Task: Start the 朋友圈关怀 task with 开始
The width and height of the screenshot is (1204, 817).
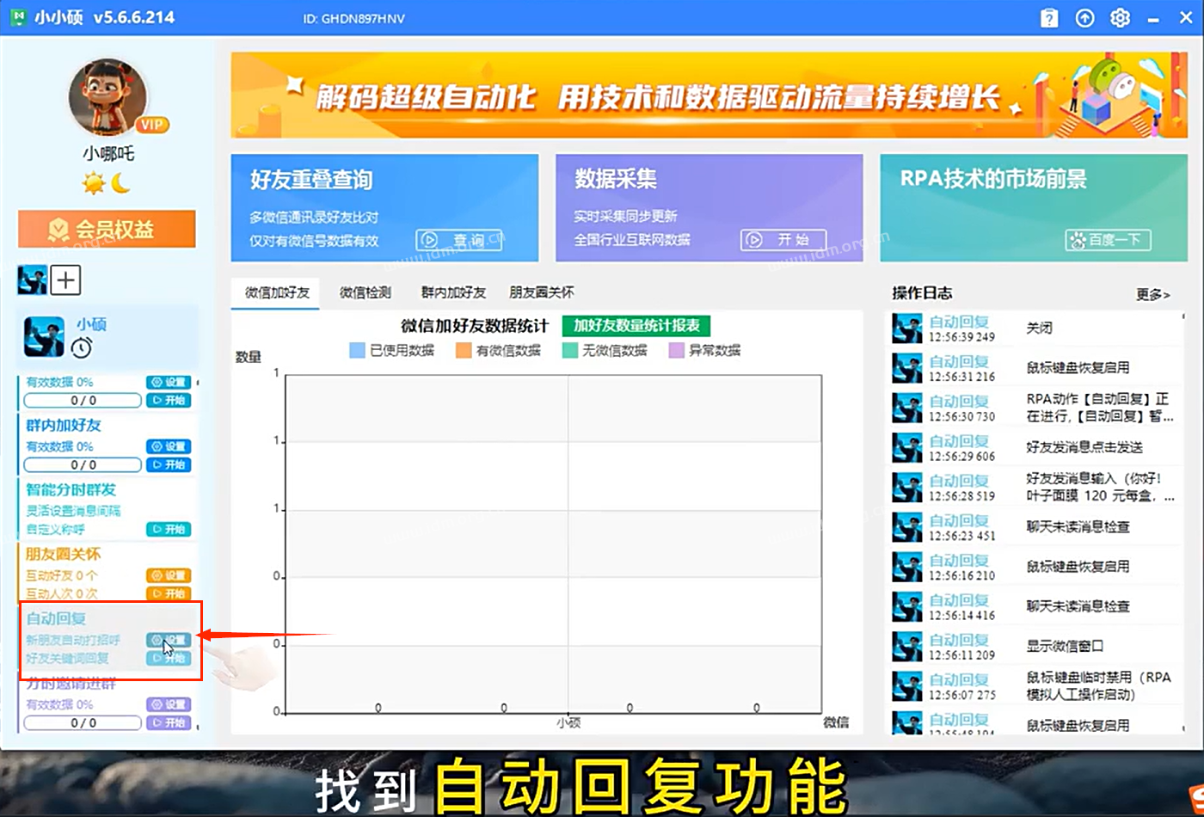Action: (169, 593)
